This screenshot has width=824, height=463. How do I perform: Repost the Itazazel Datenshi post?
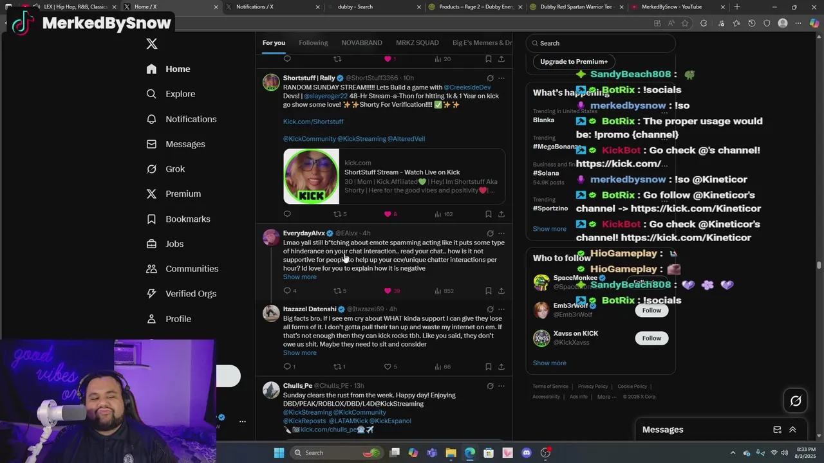tap(337, 367)
